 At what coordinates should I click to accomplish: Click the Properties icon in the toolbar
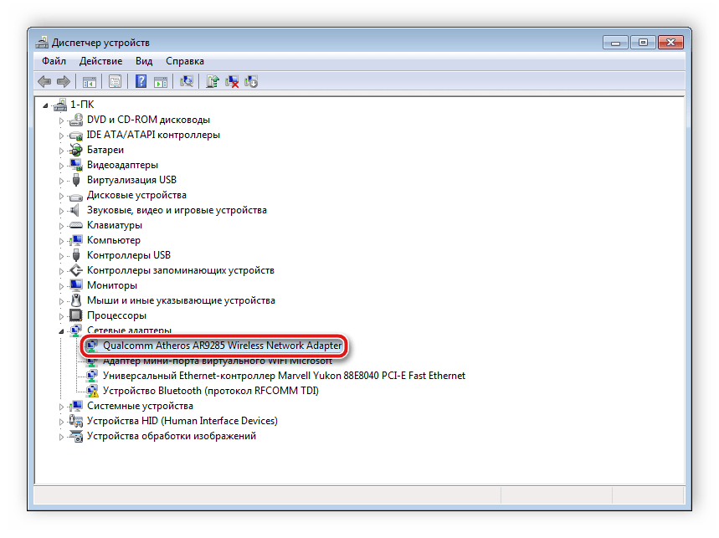[x=115, y=81]
